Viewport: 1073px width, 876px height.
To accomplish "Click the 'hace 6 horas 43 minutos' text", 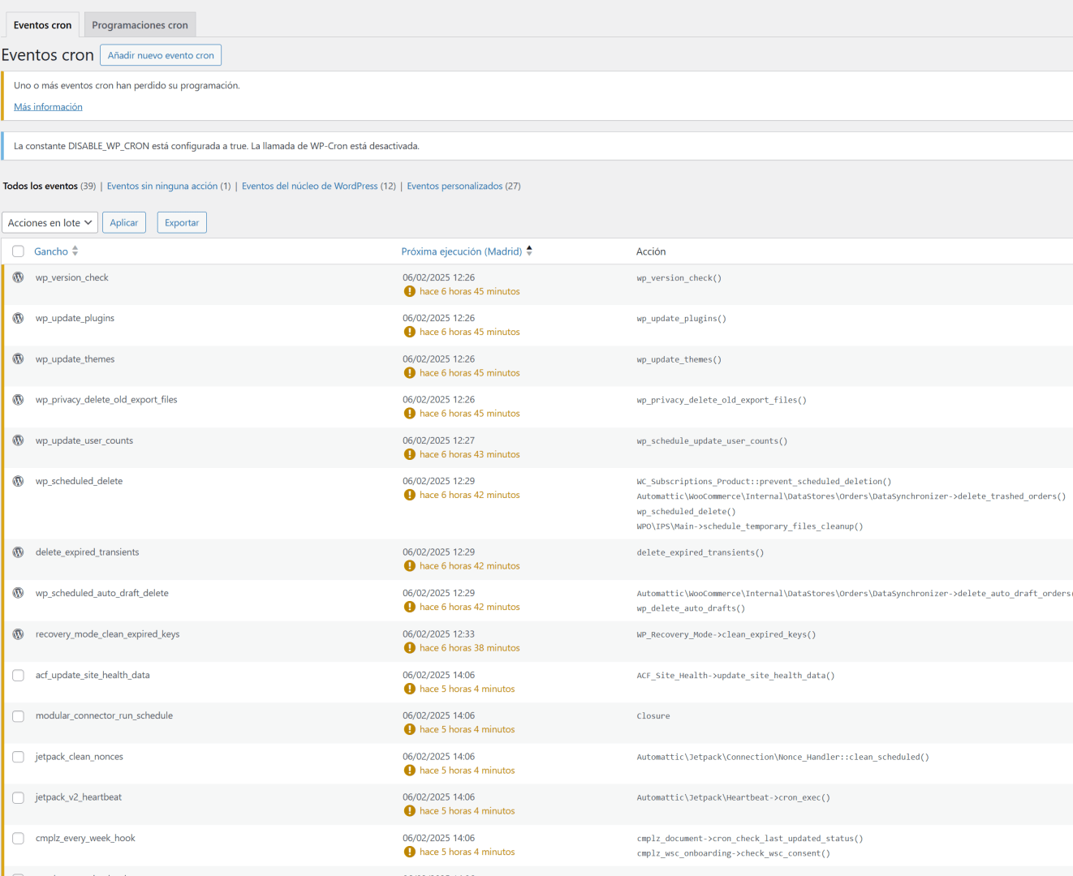I will click(469, 454).
